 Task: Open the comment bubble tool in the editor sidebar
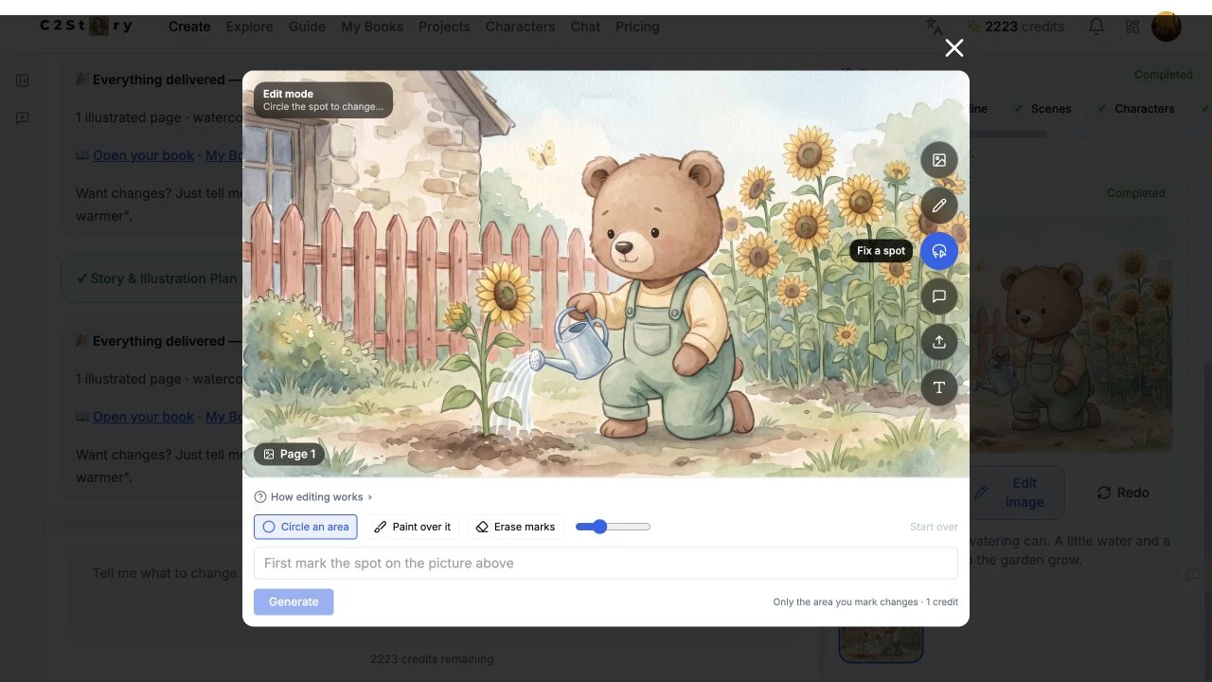tap(939, 296)
